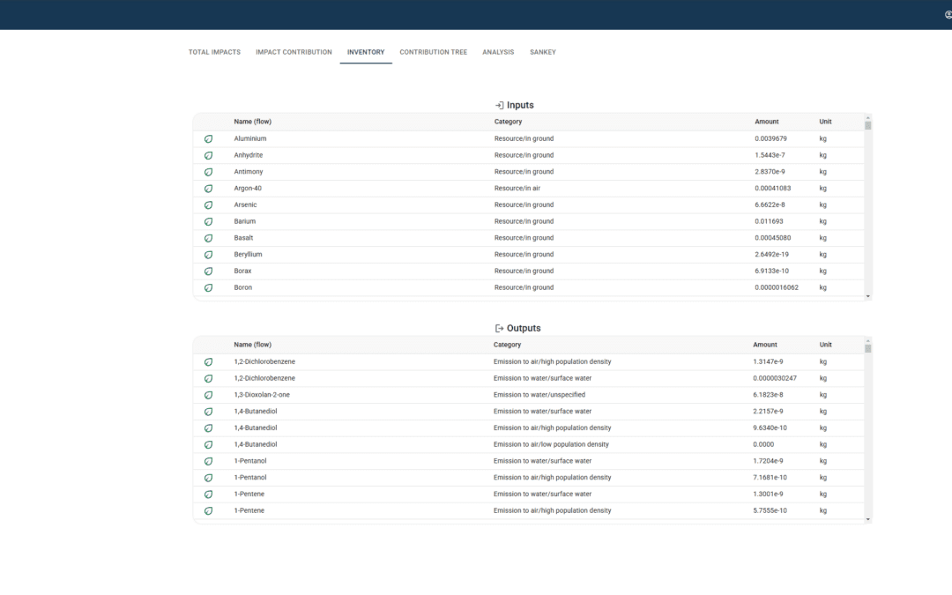Viewport: 952px width, 595px height.
Task: Click leaf icon for 1,4-Butanediol surface water row
Action: 208,412
